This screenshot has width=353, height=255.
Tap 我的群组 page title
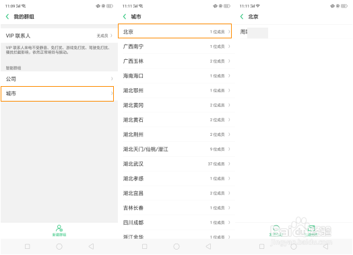24,17
